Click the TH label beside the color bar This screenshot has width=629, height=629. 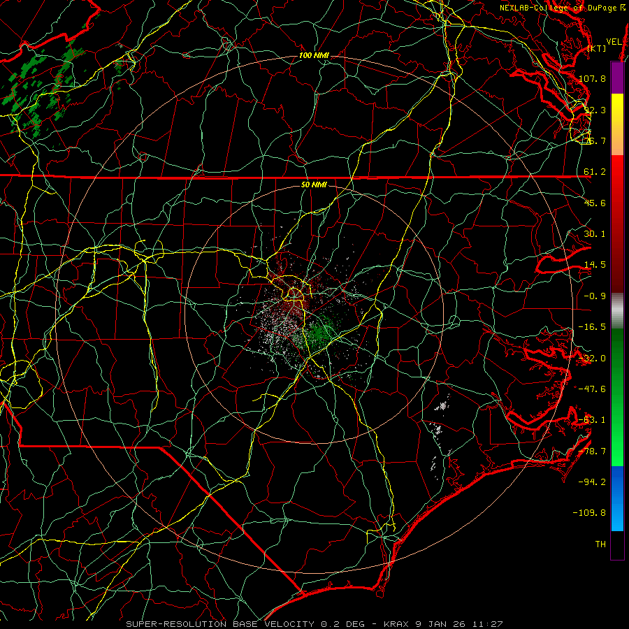(600, 544)
